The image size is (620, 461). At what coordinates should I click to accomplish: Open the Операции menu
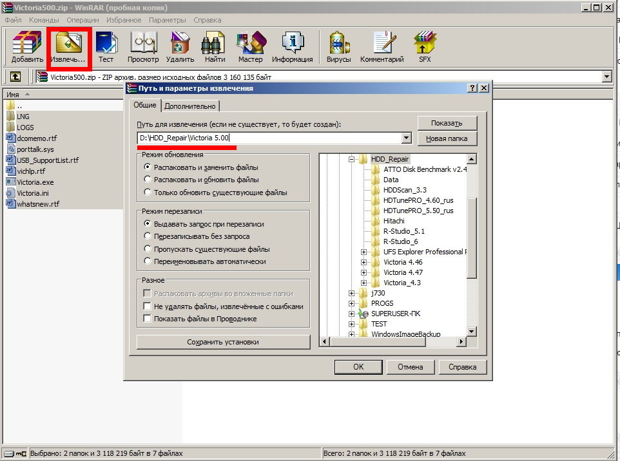[x=82, y=20]
